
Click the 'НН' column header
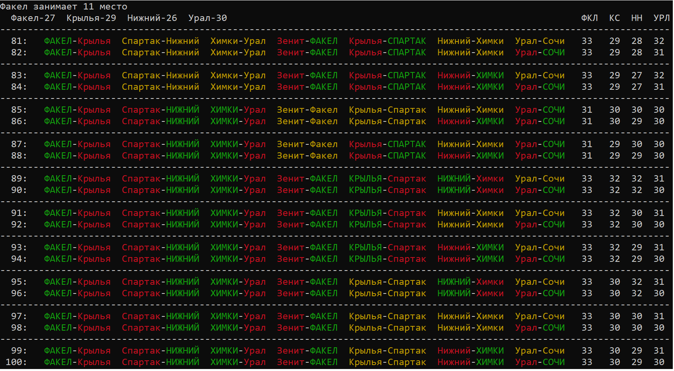tap(636, 18)
